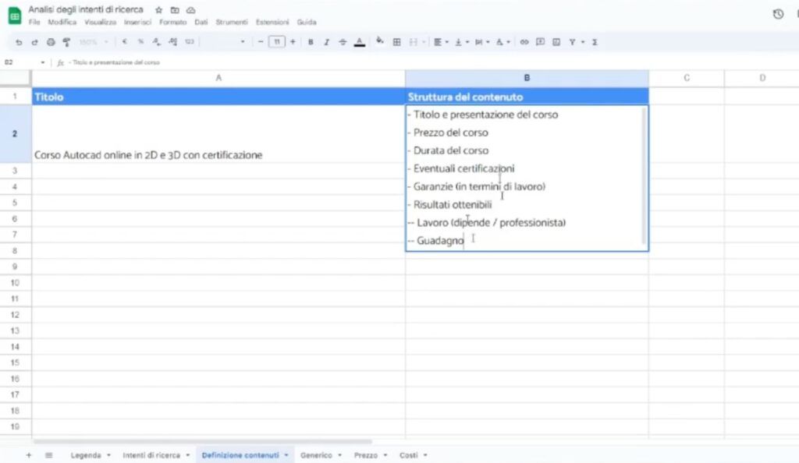Open text wrapping dropdown
Viewport: 799px width, 463px height.
pyautogui.click(x=482, y=42)
